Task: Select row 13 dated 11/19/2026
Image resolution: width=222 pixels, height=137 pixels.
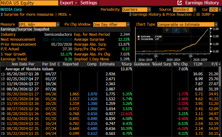Action: (x=109, y=84)
